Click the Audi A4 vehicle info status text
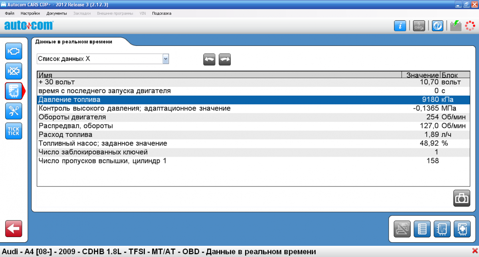Image resolution: width=479 pixels, height=257 pixels. click(x=159, y=251)
